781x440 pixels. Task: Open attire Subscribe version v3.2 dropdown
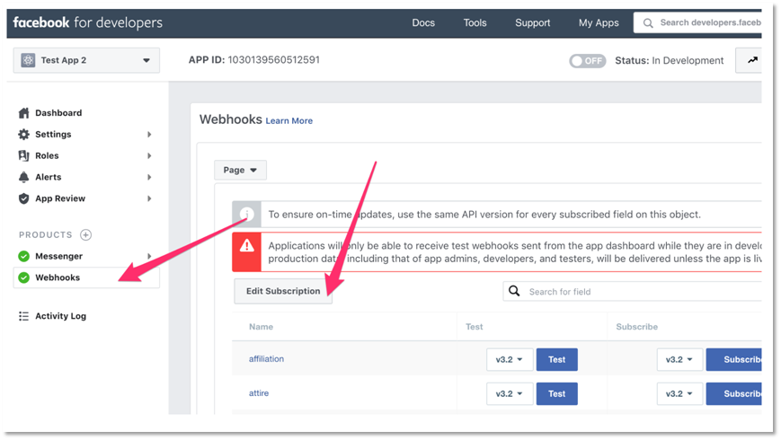coord(679,393)
